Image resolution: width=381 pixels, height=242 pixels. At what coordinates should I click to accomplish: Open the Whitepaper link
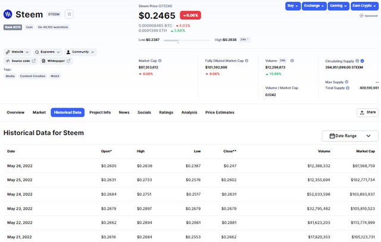pos(56,61)
